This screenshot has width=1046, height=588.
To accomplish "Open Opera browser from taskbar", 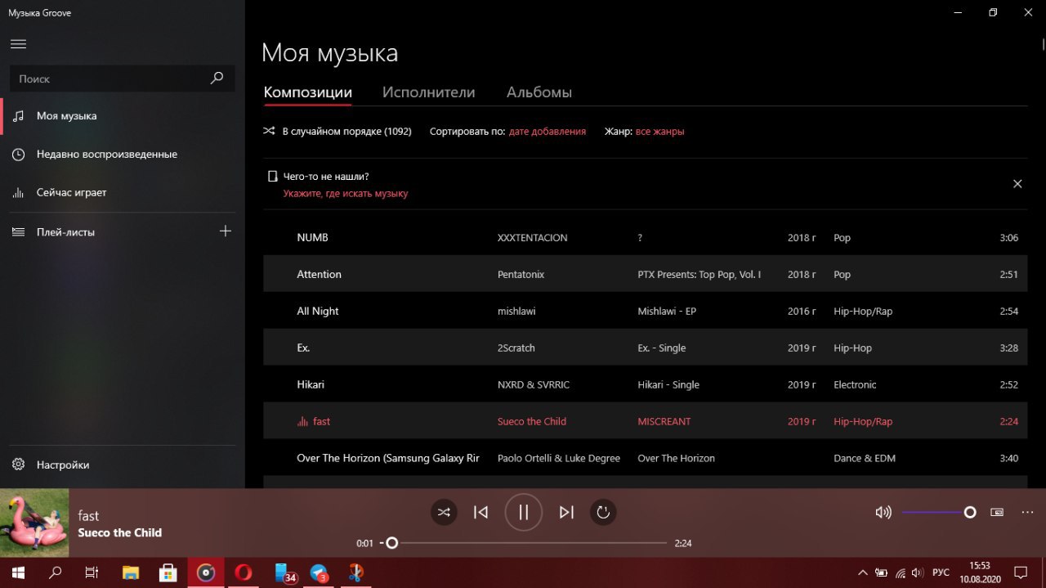I will (x=243, y=572).
